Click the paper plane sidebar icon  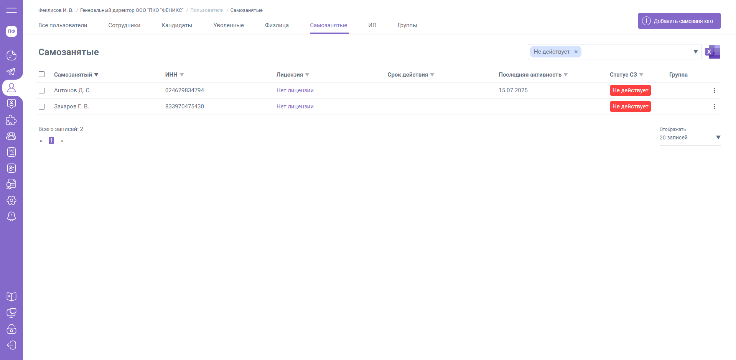pyautogui.click(x=12, y=72)
